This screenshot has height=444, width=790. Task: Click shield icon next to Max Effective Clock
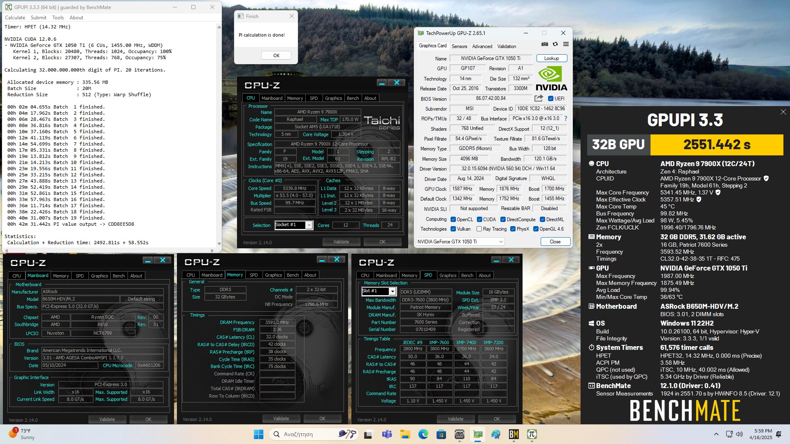[699, 199]
